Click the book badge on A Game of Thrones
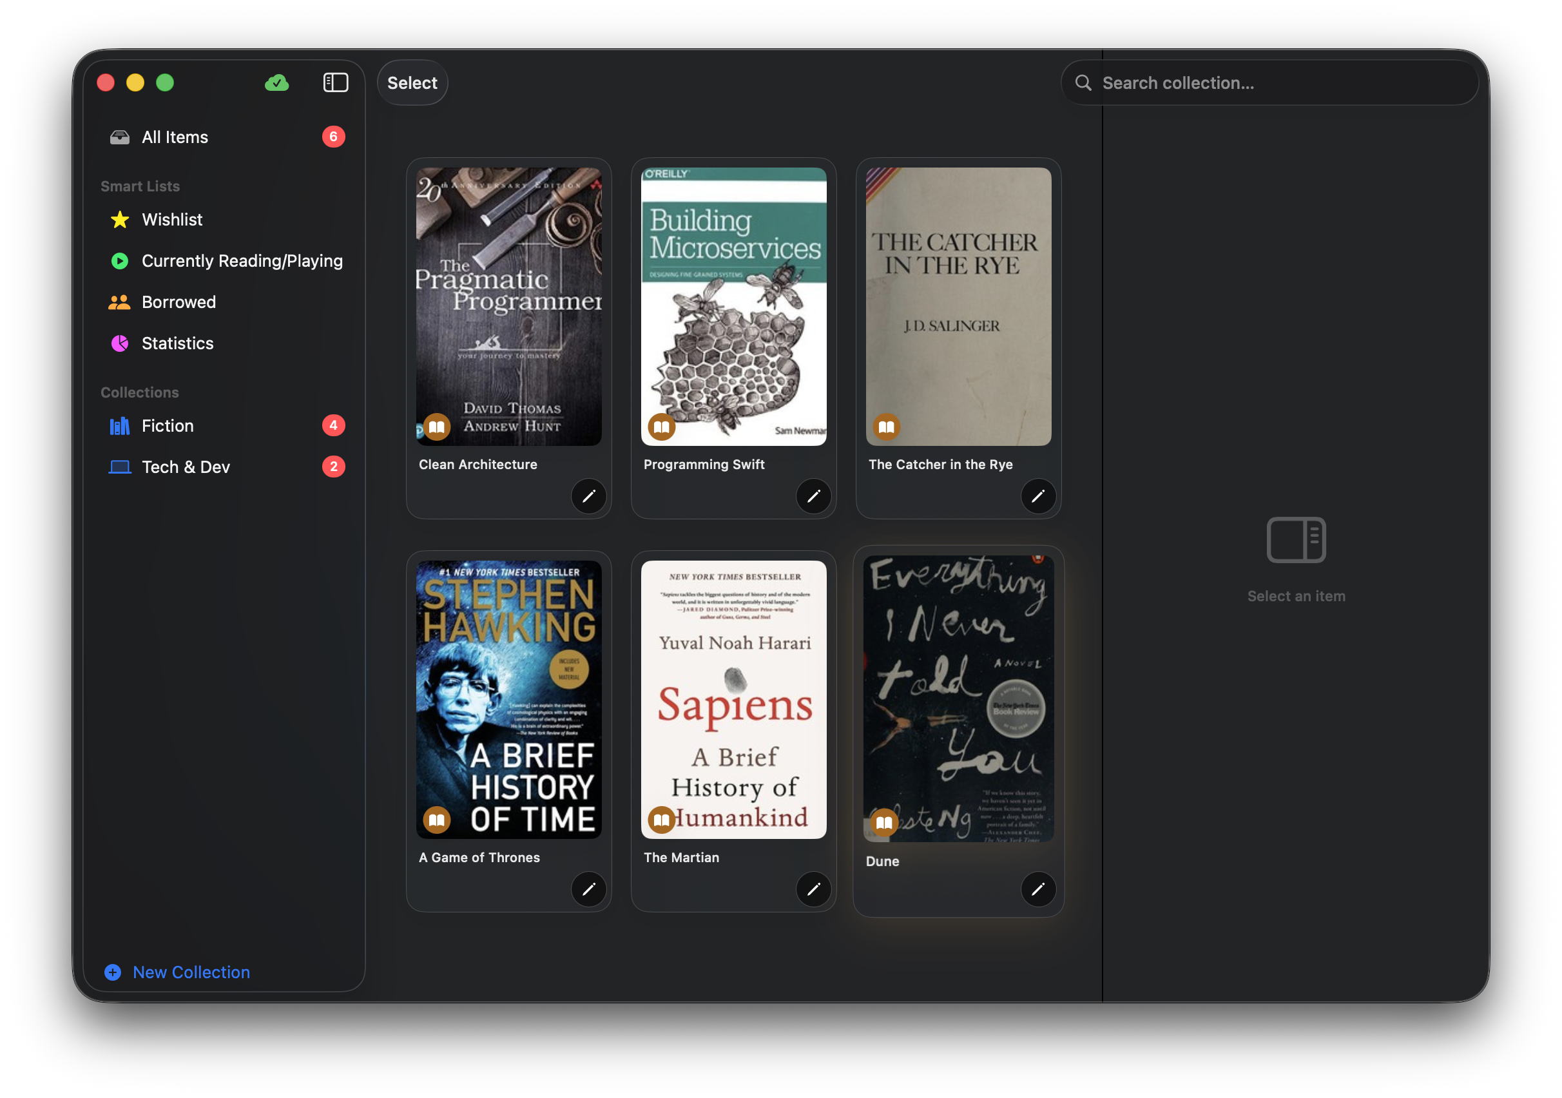The image size is (1562, 1098). point(437,820)
